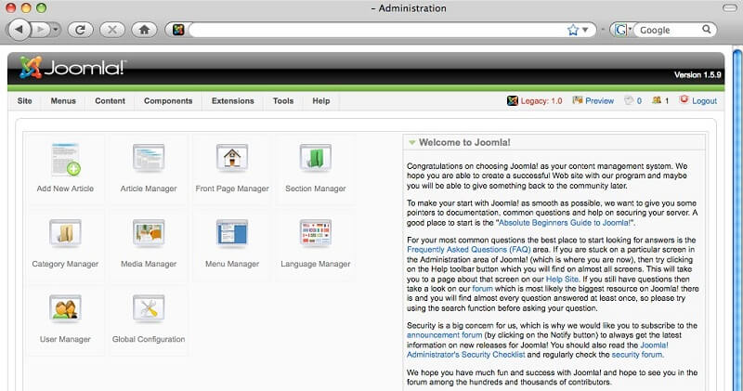This screenshot has height=391, width=743.
Task: Go to browser Home button
Action: pyautogui.click(x=144, y=30)
